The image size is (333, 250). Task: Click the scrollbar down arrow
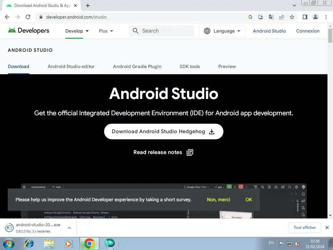coord(330,215)
